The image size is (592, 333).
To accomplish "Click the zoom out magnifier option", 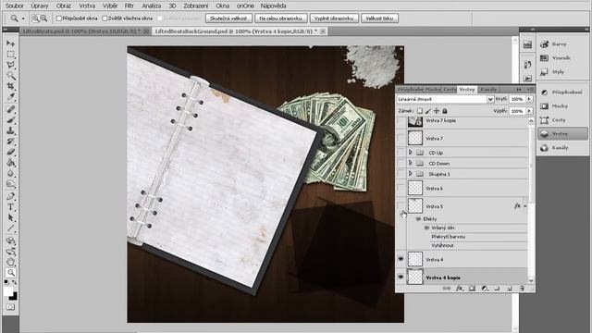I will click(x=43, y=18).
